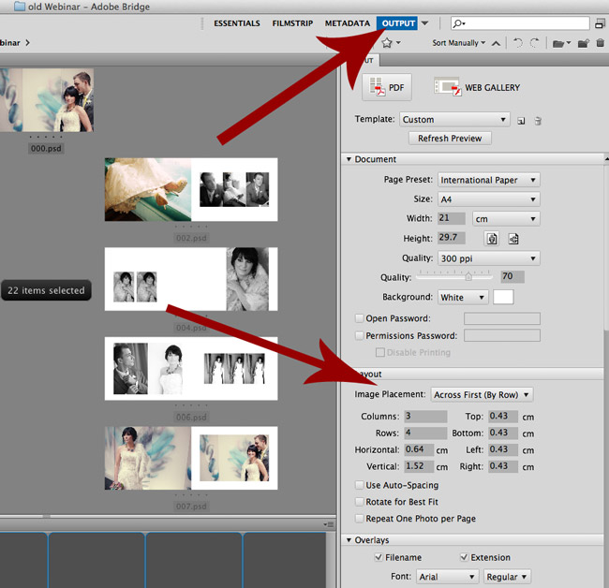The height and width of the screenshot is (588, 609).
Task: Switch to the Filmstrip workspace
Action: pos(292,23)
